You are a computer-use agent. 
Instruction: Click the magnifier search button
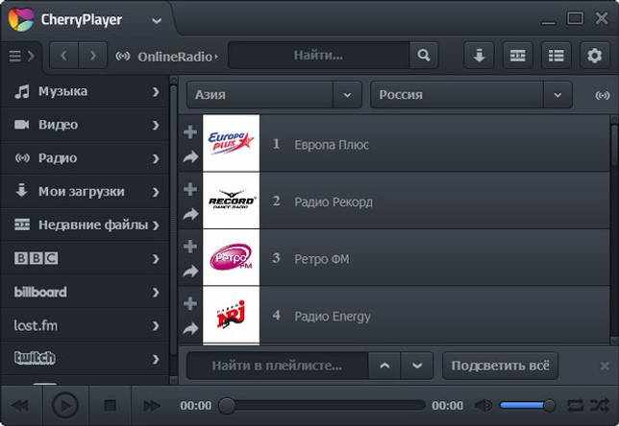coord(424,56)
